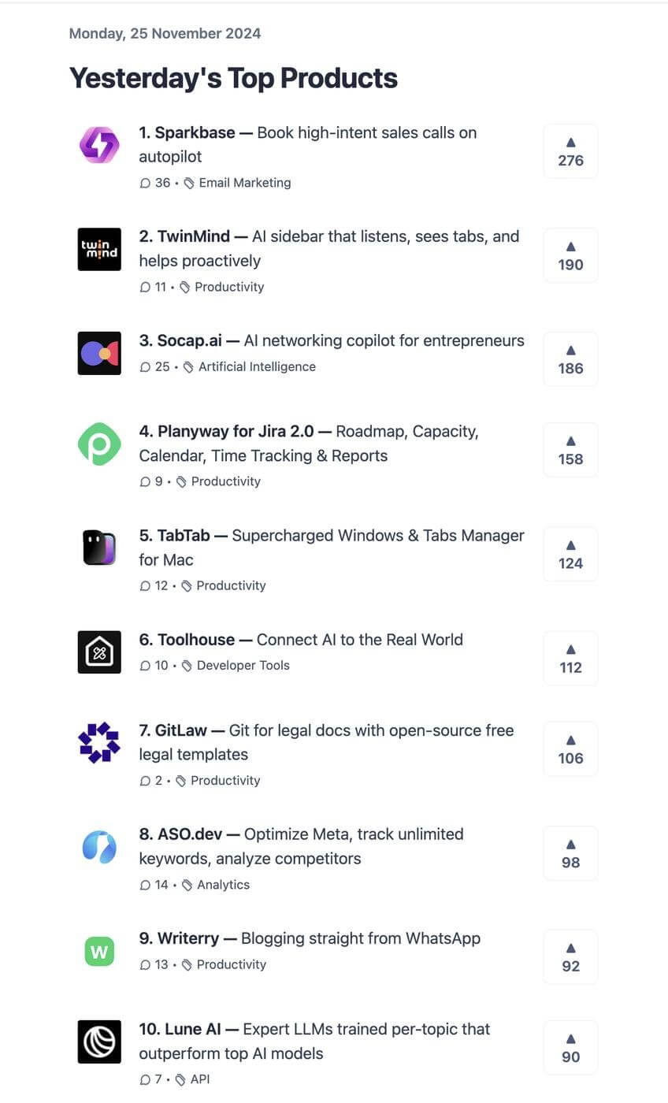Select the Socap.ai logo

98,353
